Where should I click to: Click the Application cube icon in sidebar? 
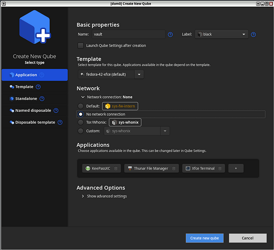coord(12,75)
